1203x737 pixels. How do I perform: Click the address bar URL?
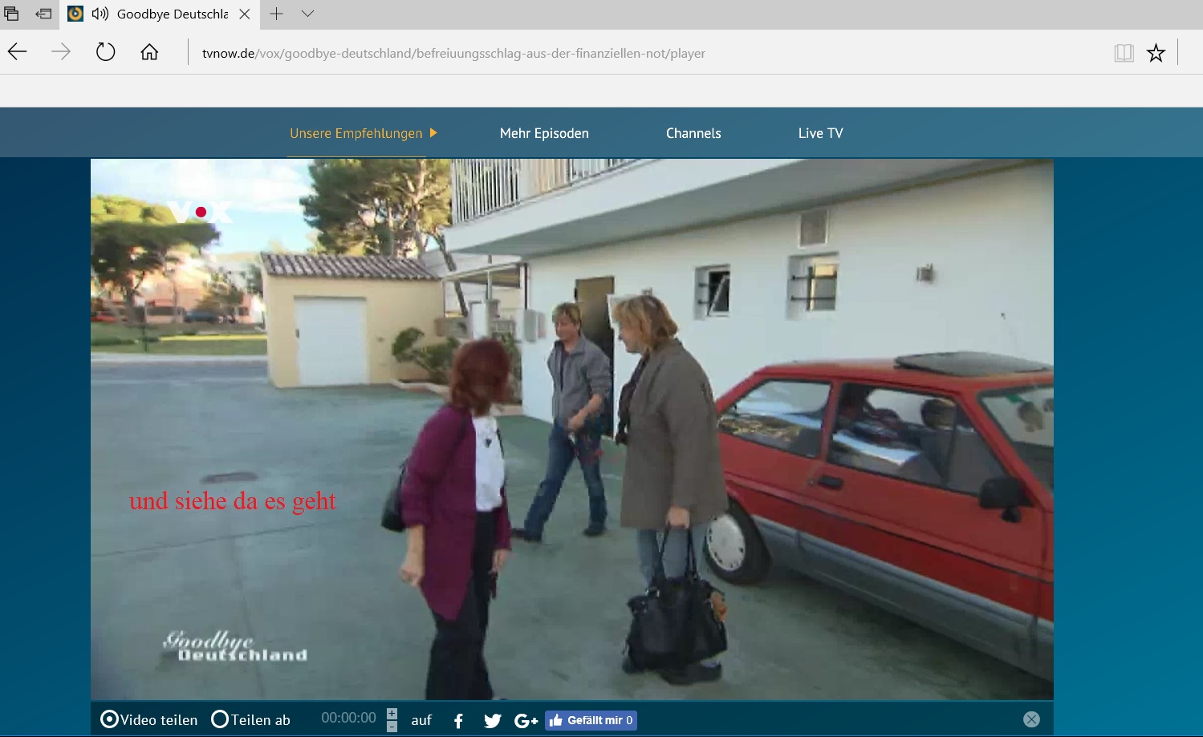[x=453, y=54]
